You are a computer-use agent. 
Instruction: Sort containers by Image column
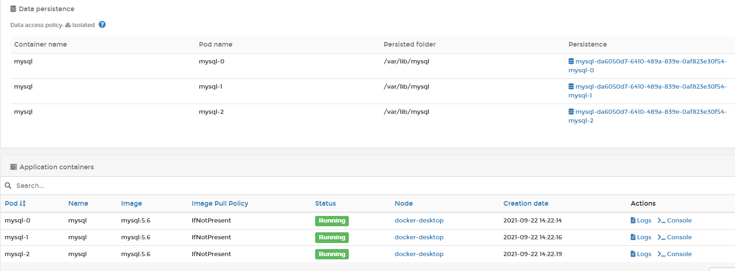click(131, 203)
